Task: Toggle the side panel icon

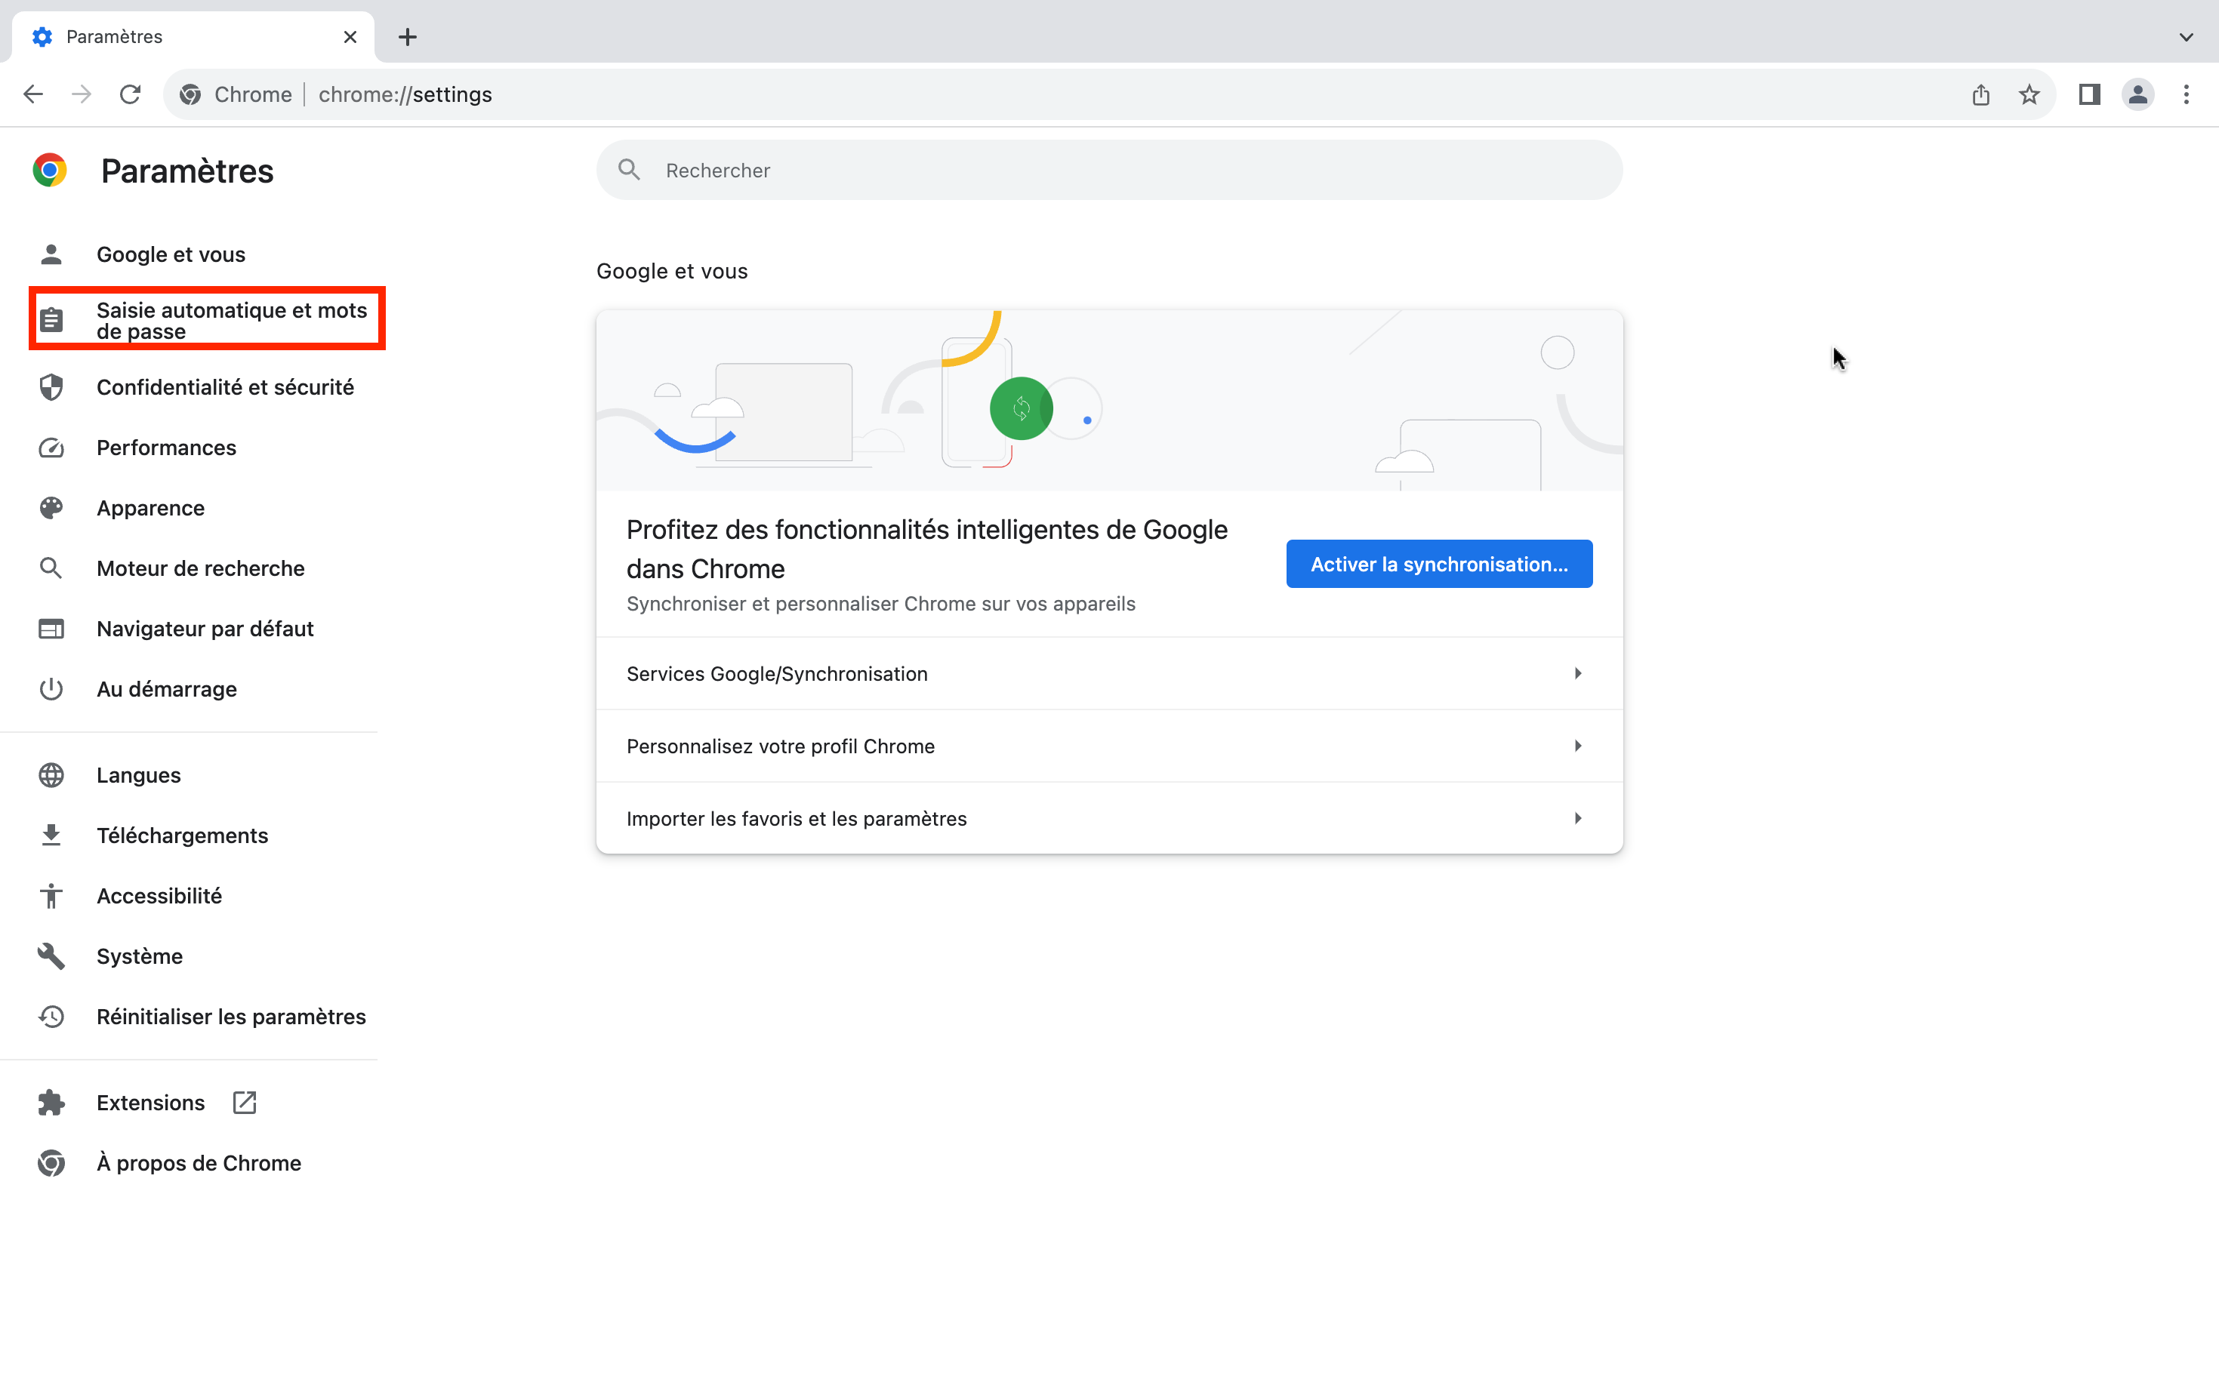Action: [x=2090, y=94]
